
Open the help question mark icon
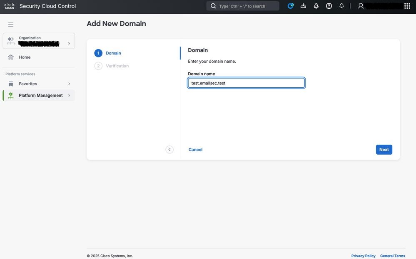tap(329, 6)
